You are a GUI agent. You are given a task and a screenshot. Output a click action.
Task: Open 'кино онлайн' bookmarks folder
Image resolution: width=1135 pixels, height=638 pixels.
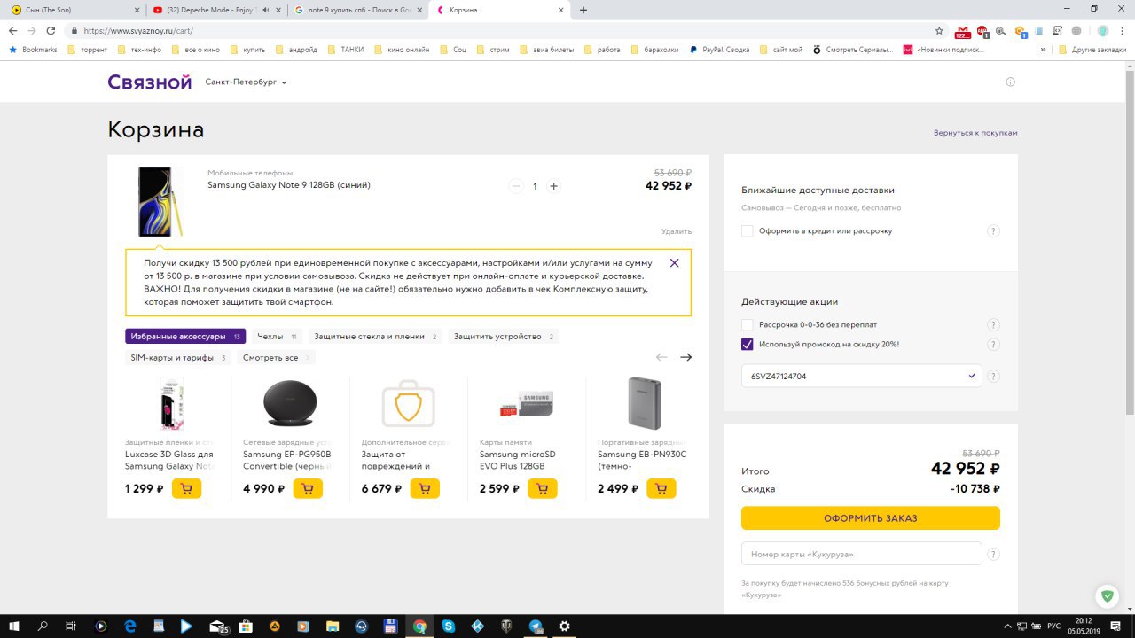coord(402,50)
